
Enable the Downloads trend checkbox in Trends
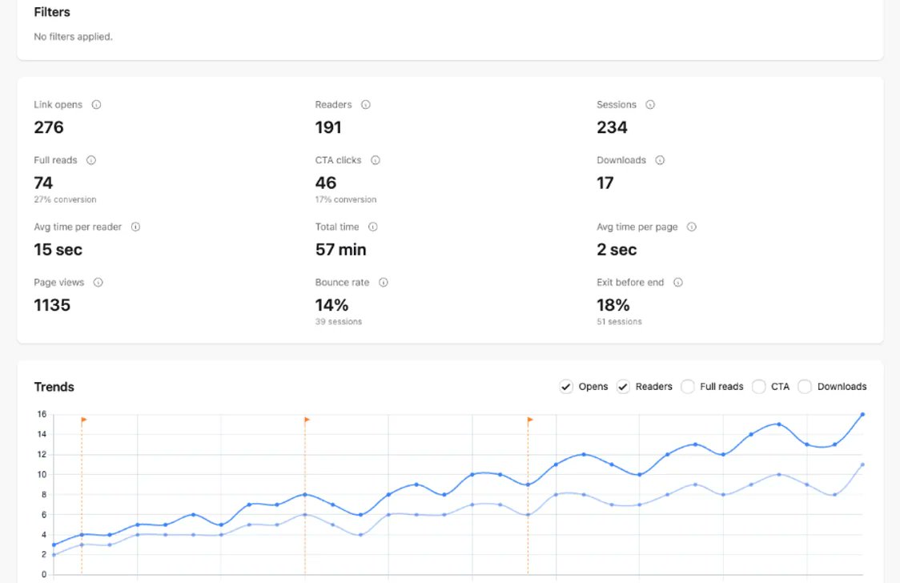click(805, 387)
